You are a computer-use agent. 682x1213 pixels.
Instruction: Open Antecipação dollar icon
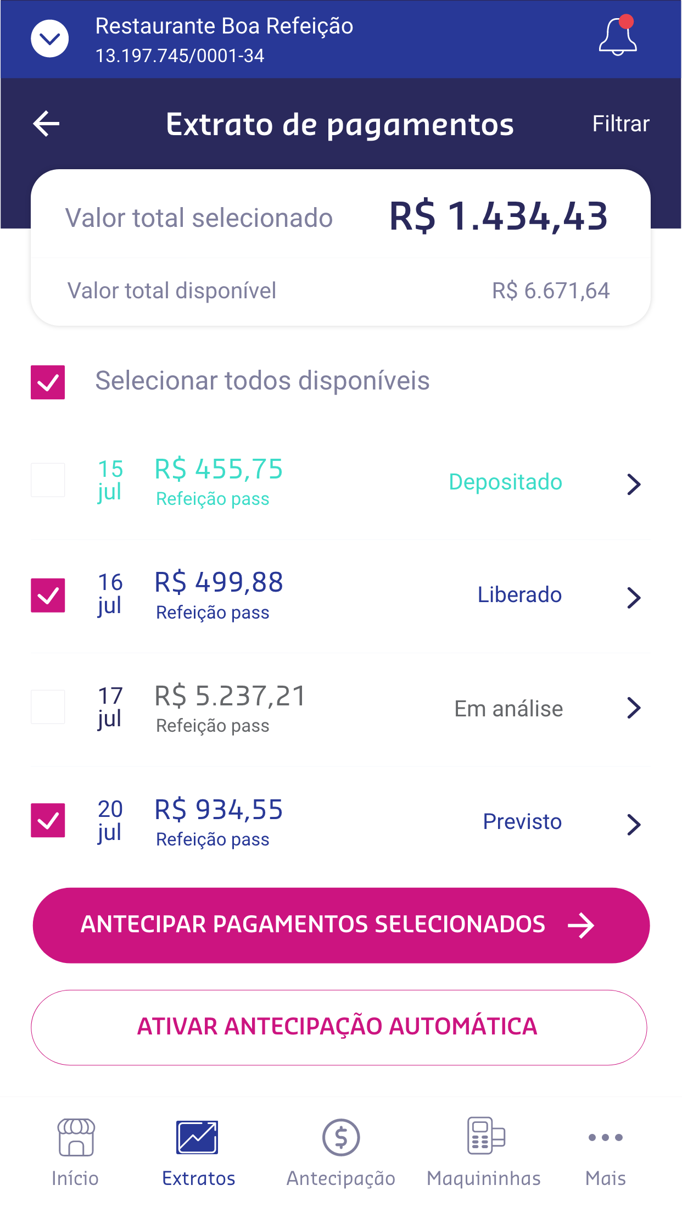pyautogui.click(x=341, y=1137)
